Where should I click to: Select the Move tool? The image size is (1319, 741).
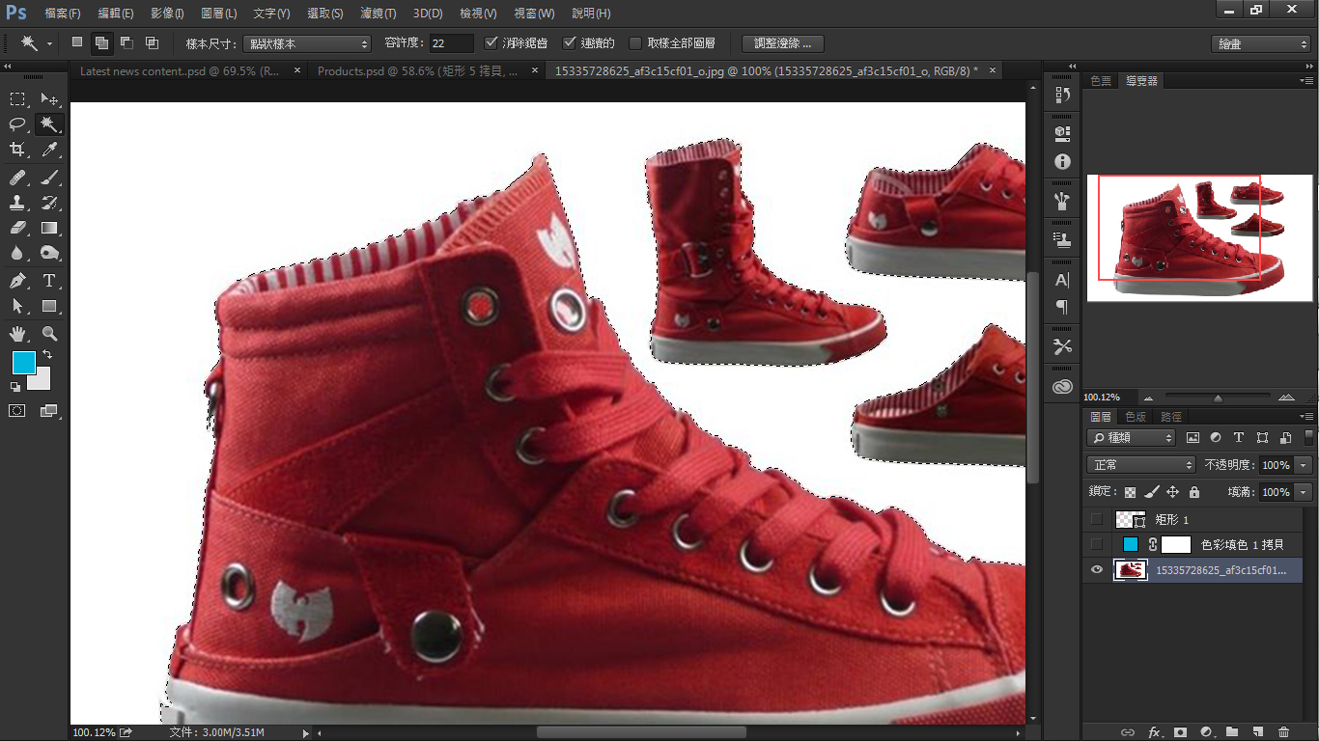click(x=49, y=99)
